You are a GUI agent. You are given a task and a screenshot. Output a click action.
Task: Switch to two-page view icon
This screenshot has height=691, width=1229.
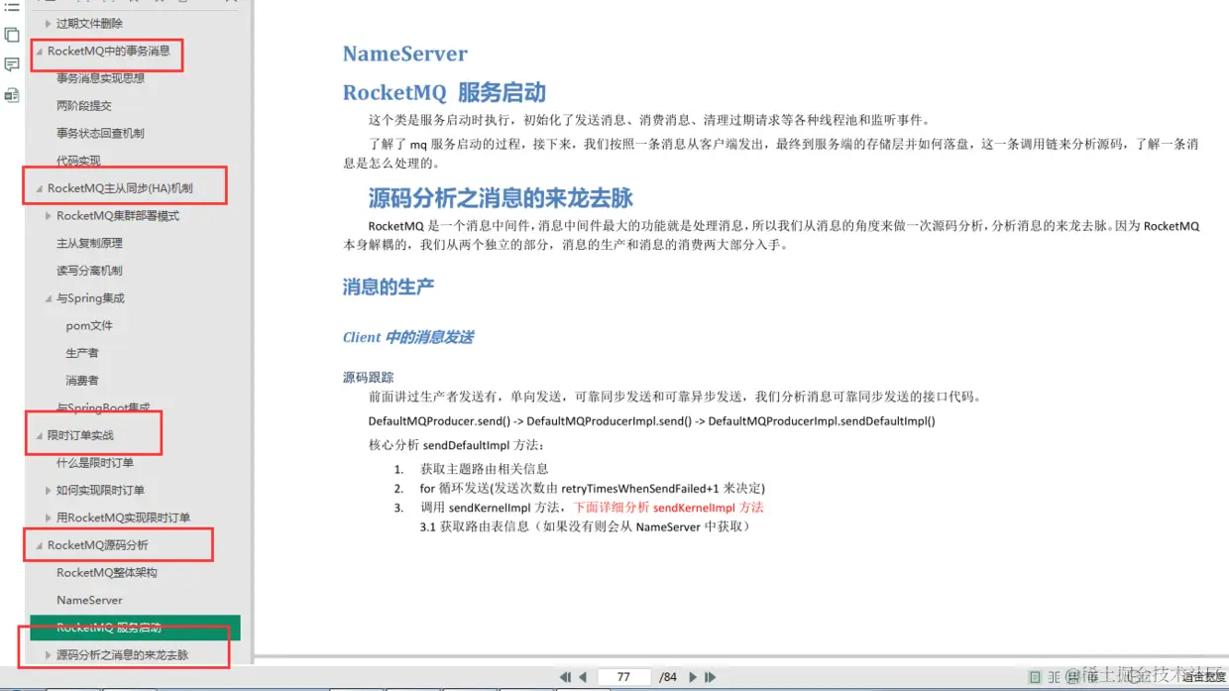point(1055,677)
